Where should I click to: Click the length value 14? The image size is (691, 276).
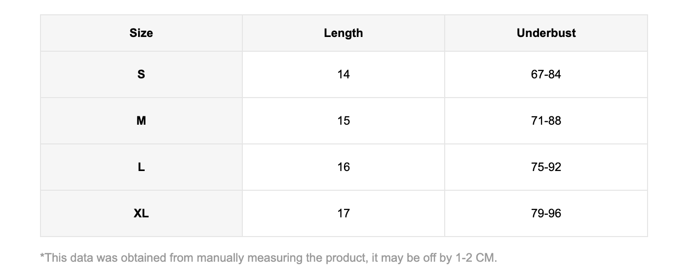[344, 74]
